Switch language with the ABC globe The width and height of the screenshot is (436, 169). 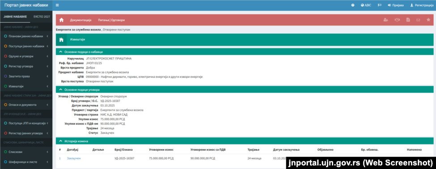point(366,5)
